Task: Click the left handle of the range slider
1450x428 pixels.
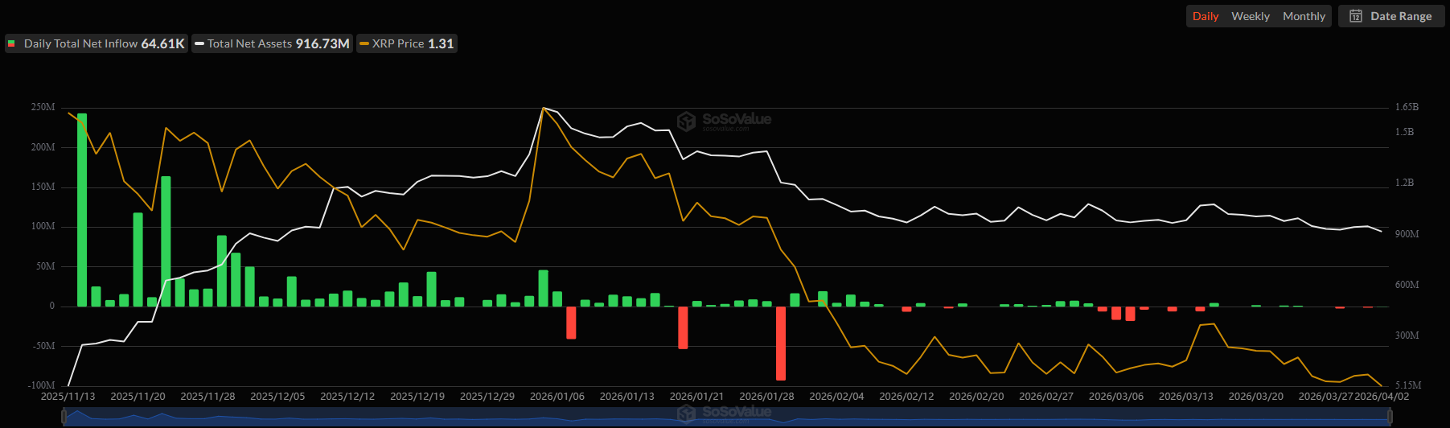Action: [64, 416]
